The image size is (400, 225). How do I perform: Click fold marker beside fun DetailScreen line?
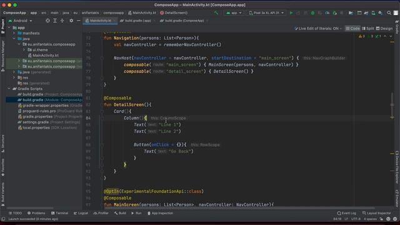[102, 104]
